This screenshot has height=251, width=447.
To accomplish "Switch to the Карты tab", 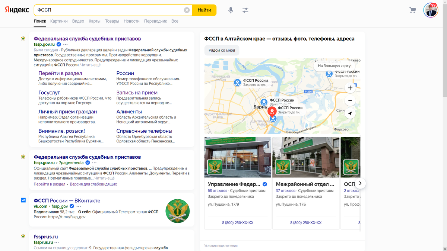I will point(95,21).
